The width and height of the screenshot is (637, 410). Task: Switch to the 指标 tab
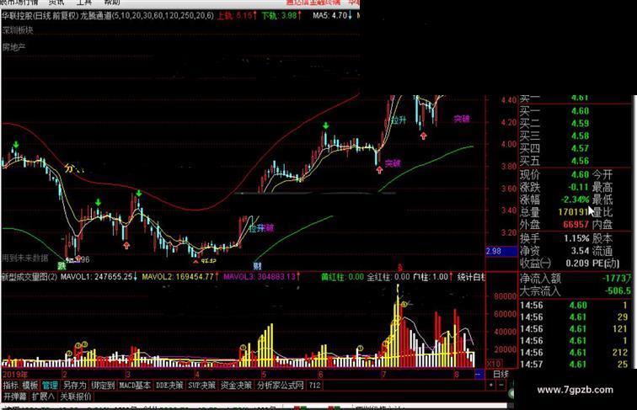11,386
